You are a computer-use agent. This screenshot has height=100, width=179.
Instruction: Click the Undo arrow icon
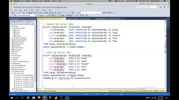click(x=64, y=13)
